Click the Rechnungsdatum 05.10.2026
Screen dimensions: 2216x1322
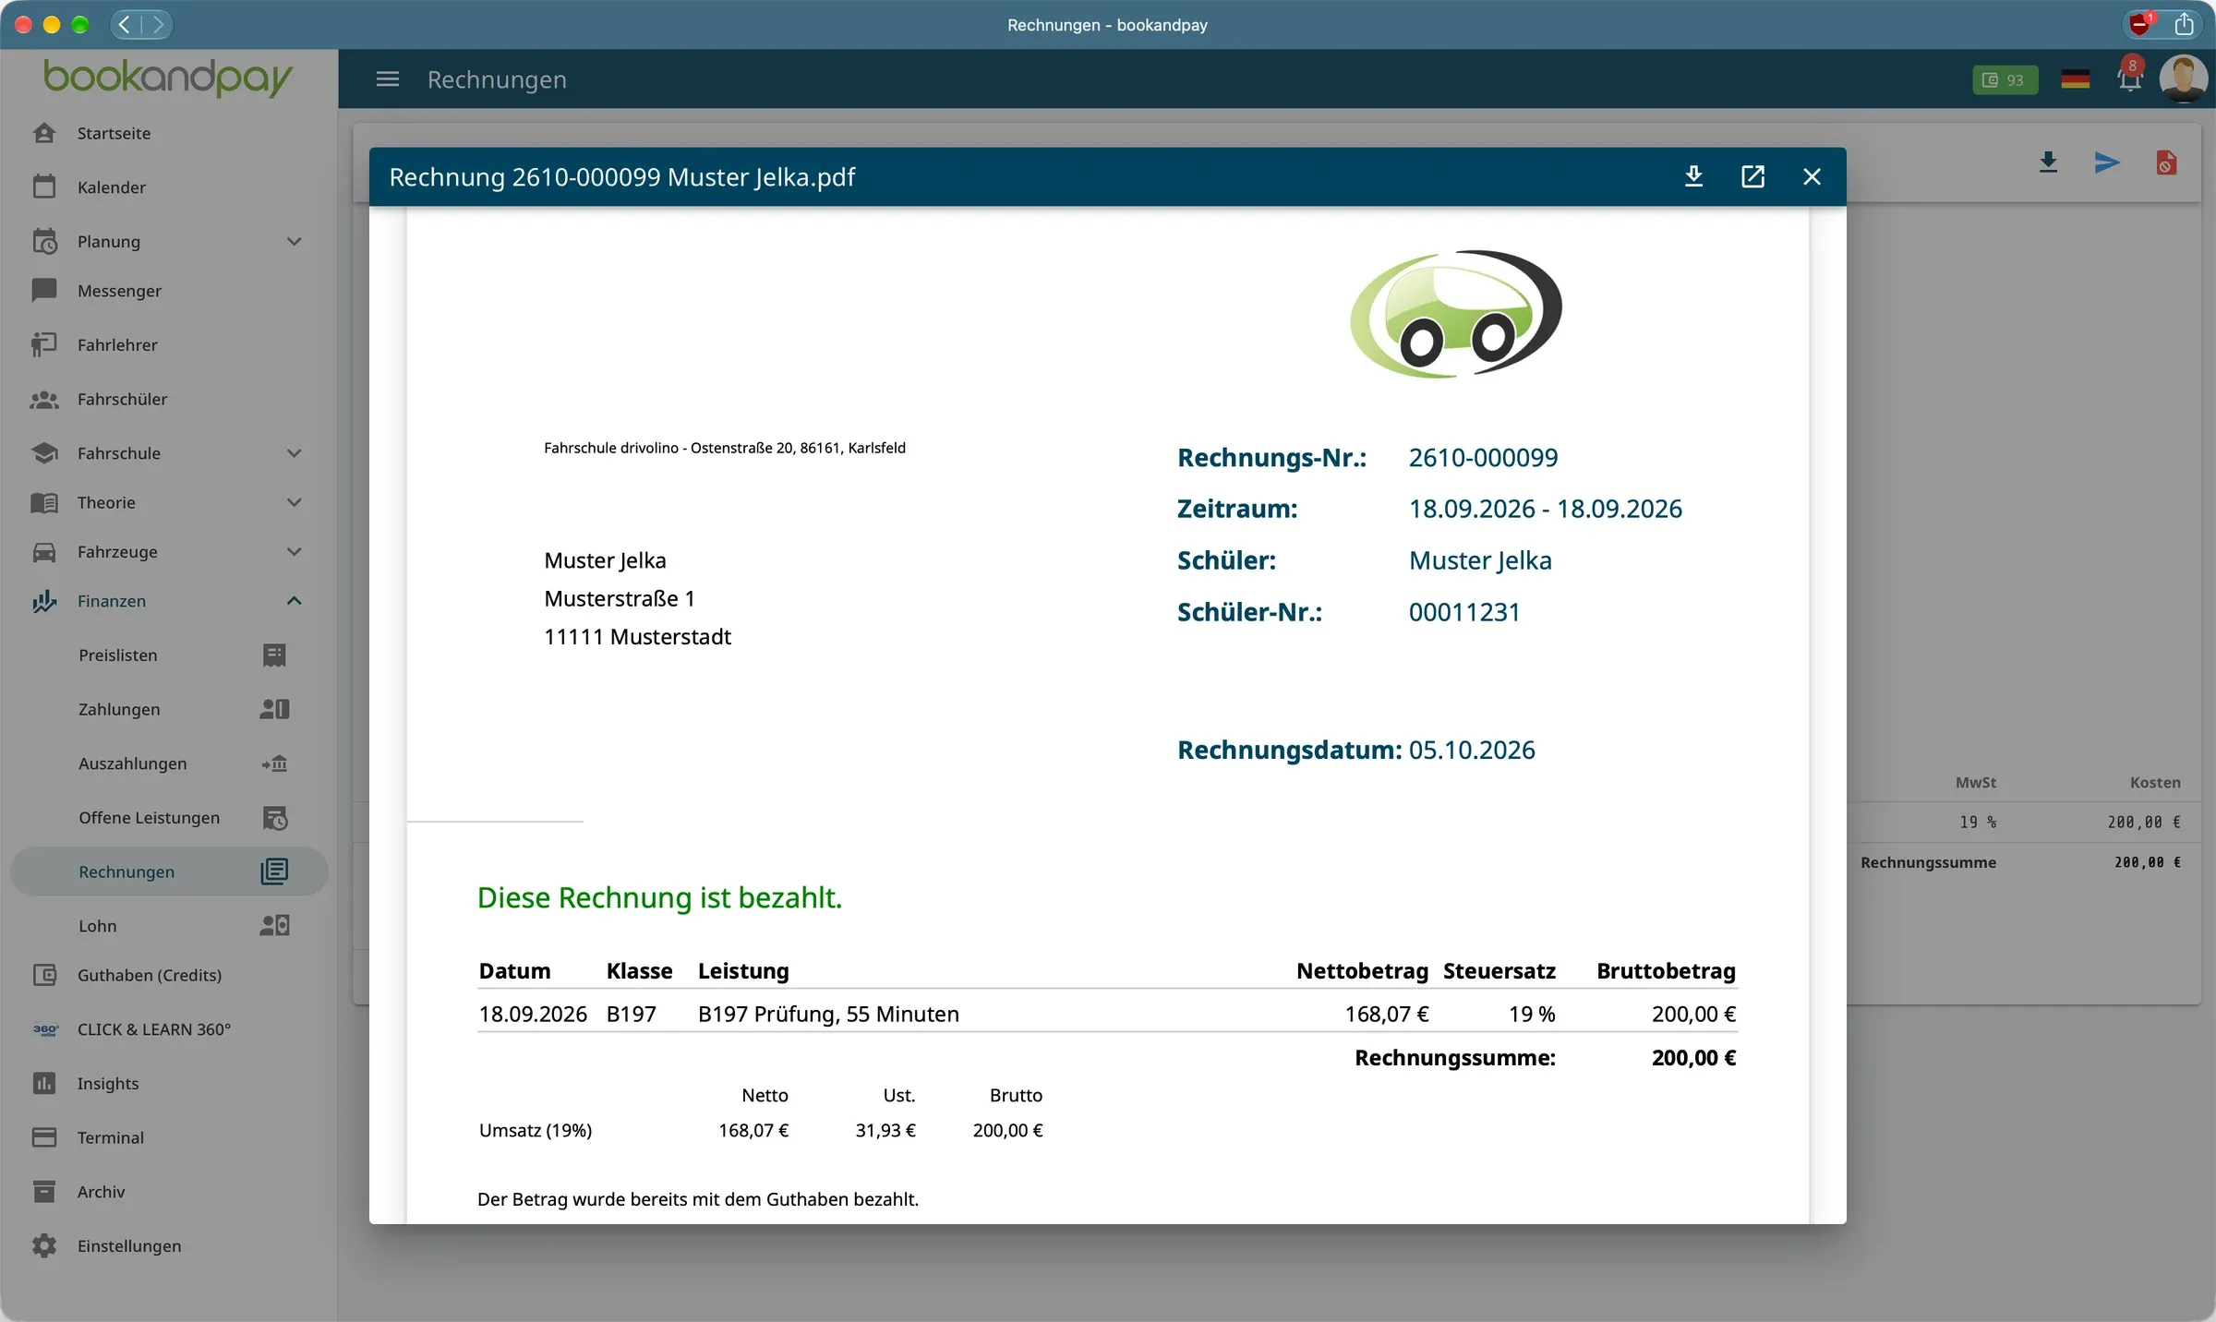pyautogui.click(x=1472, y=751)
